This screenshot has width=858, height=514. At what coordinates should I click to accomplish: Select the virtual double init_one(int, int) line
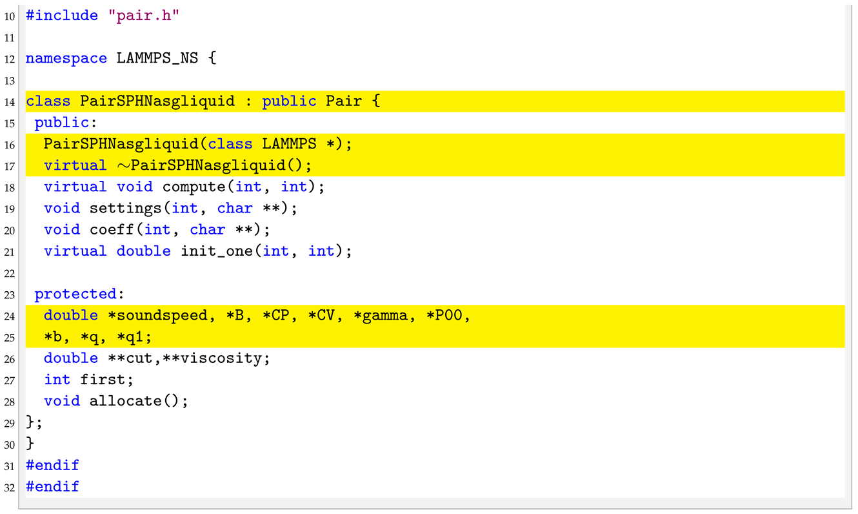click(x=198, y=251)
